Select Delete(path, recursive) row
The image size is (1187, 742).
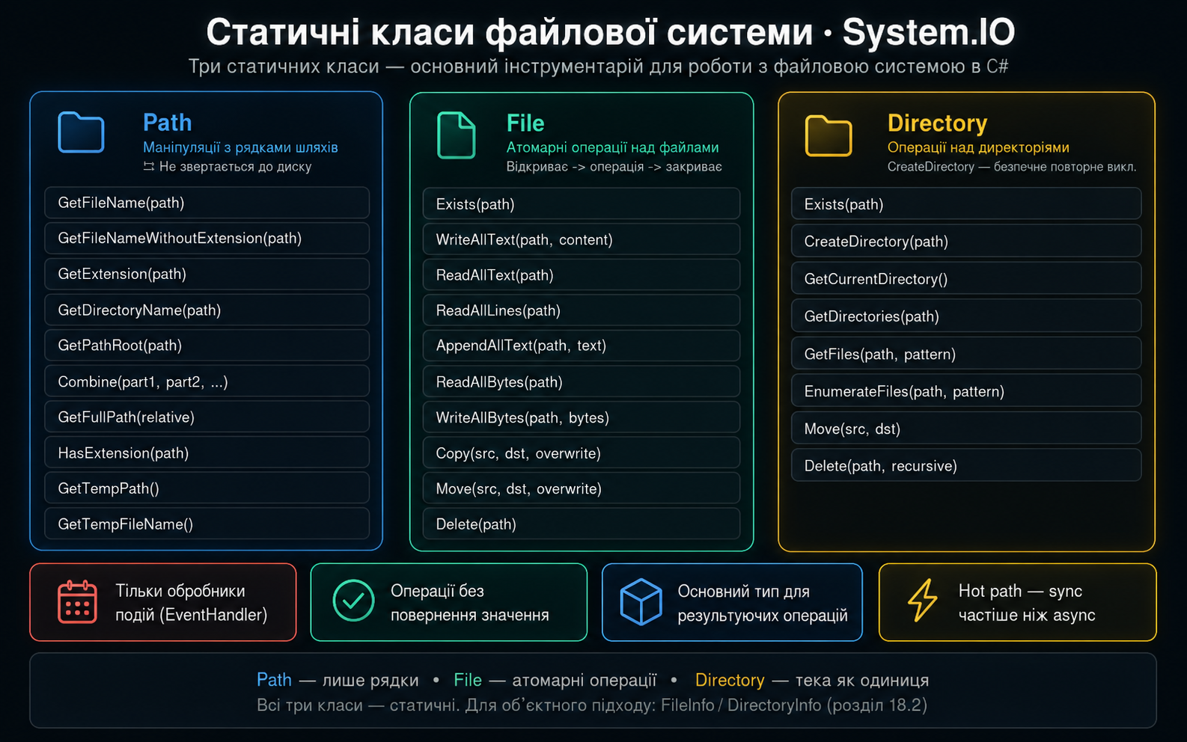coord(966,465)
